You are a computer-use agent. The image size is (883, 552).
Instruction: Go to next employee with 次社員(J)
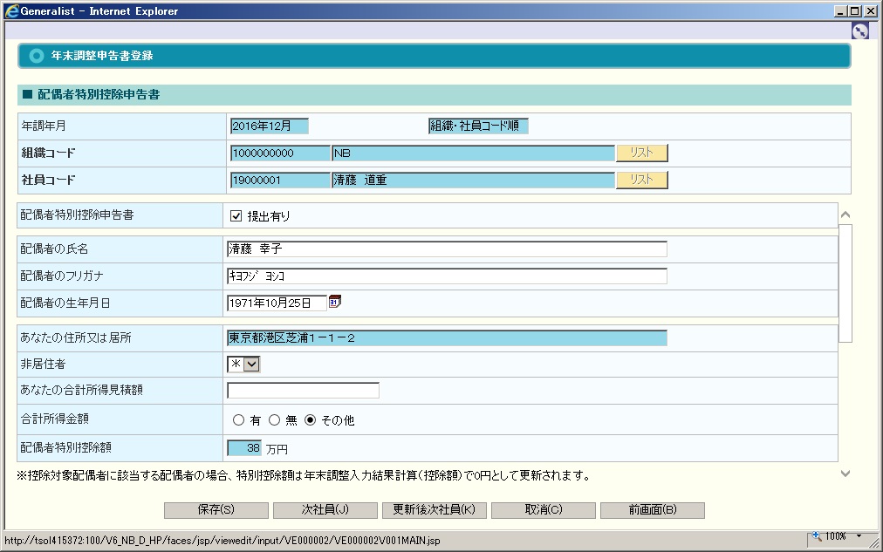(325, 510)
